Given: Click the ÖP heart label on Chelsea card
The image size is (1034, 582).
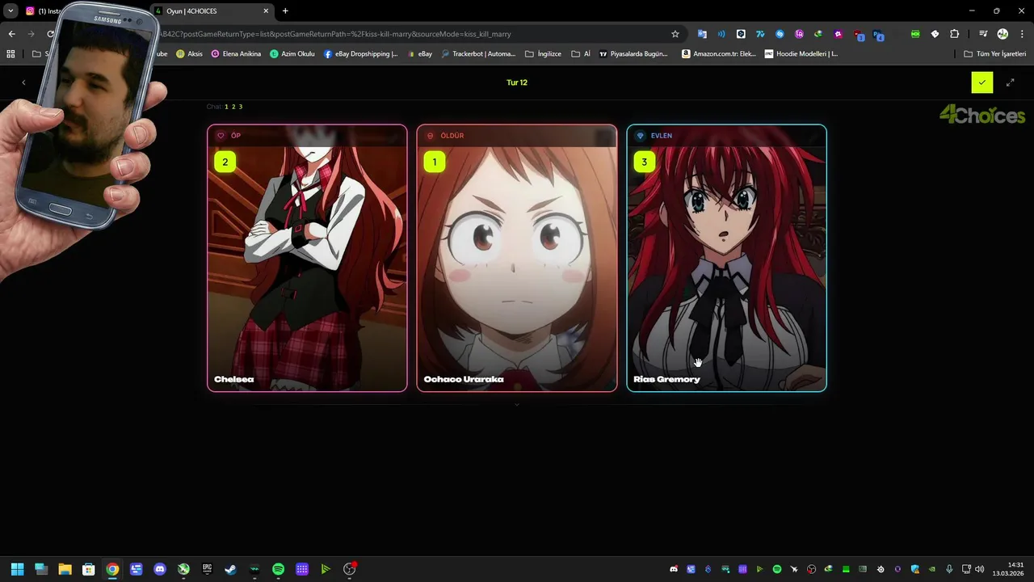Looking at the screenshot, I should pos(229,136).
